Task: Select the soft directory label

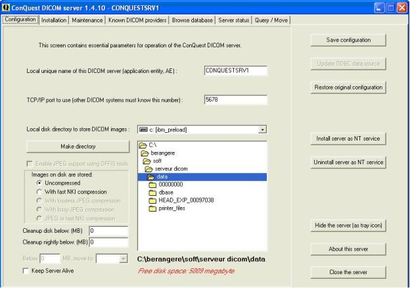Action: (x=157, y=161)
